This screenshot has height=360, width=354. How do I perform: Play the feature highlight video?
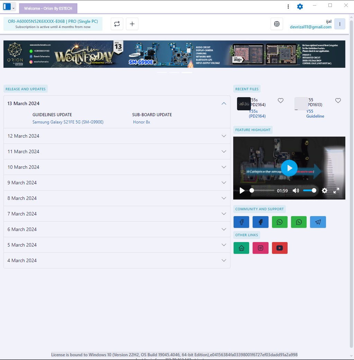(x=289, y=168)
